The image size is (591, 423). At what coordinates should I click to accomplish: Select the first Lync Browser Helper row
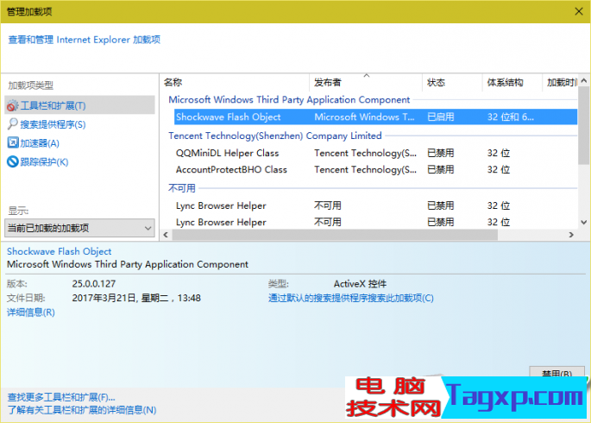(375, 205)
